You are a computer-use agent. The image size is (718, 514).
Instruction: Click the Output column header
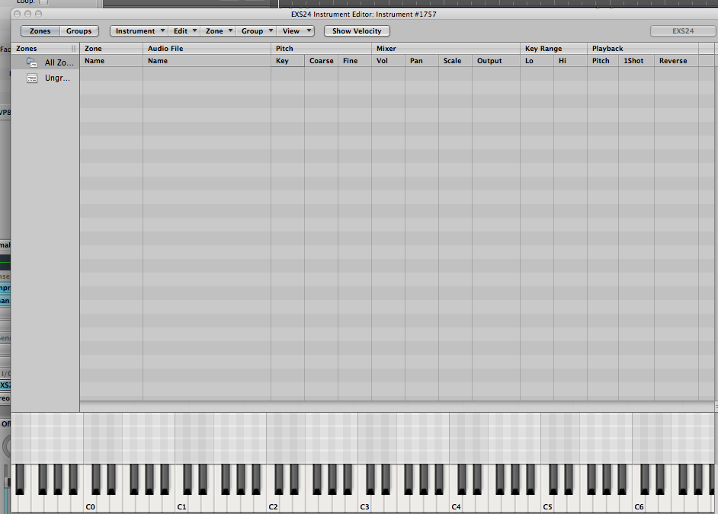point(496,61)
